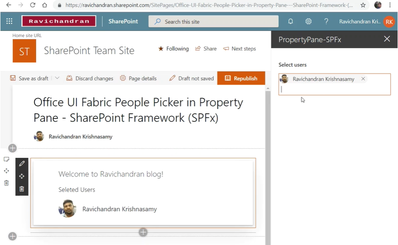Edit web part with pencil icon
Screen dimensions: 398x245
(x=22, y=163)
